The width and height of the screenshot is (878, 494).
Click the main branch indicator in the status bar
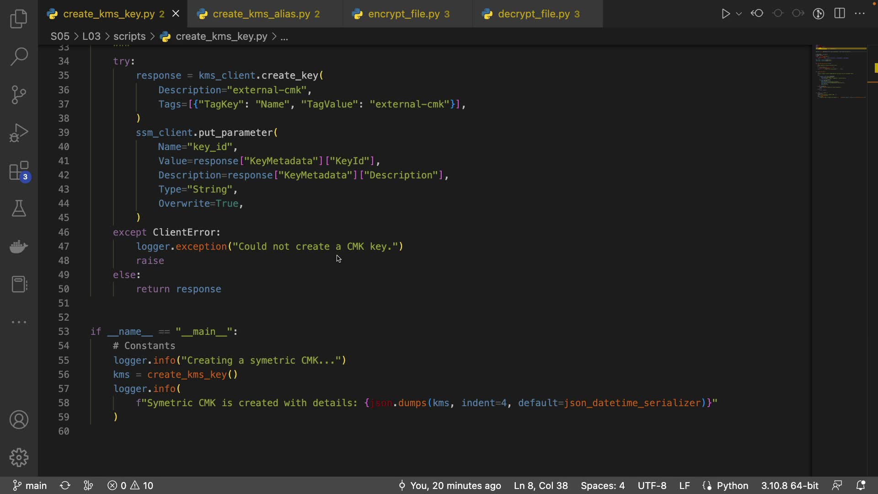coord(30,485)
